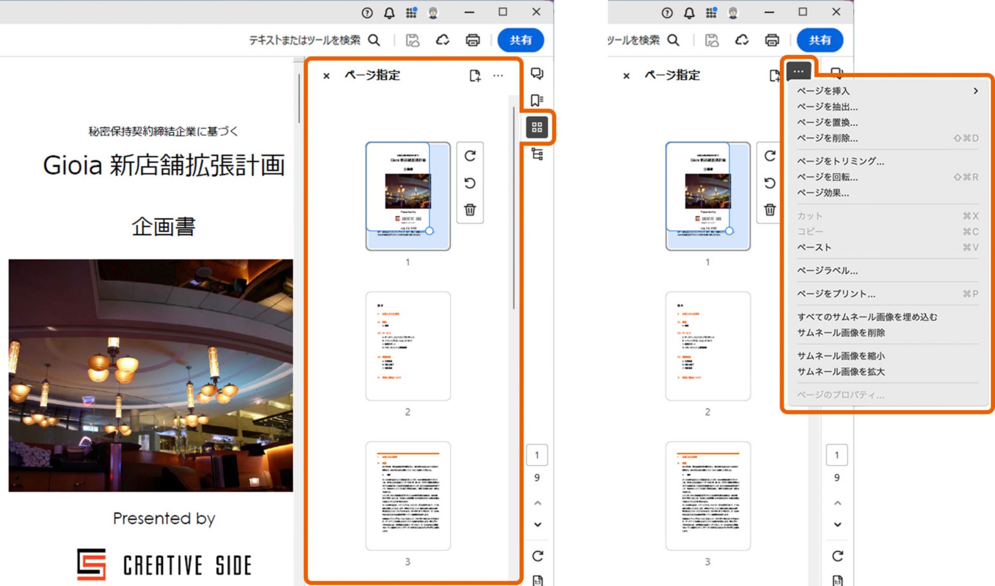This screenshot has height=586, width=995.
Task: Open the page thumbnails grid panel icon
Action: (x=537, y=127)
